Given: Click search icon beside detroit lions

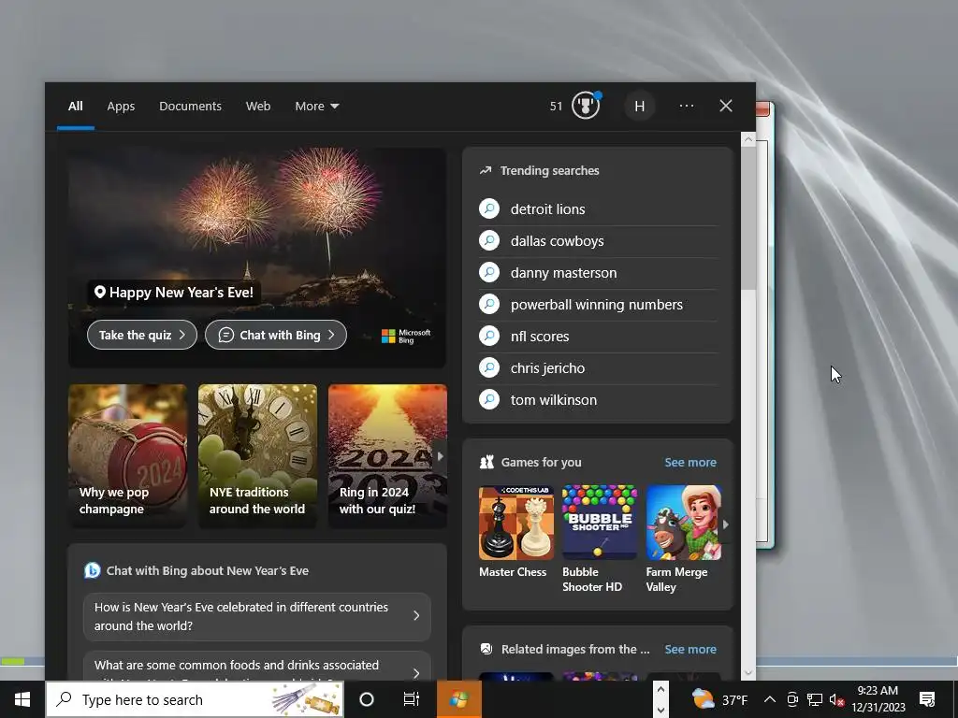Looking at the screenshot, I should pos(489,208).
